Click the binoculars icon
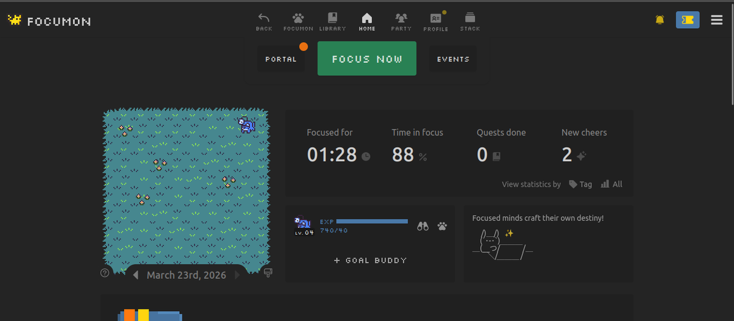 click(x=423, y=226)
